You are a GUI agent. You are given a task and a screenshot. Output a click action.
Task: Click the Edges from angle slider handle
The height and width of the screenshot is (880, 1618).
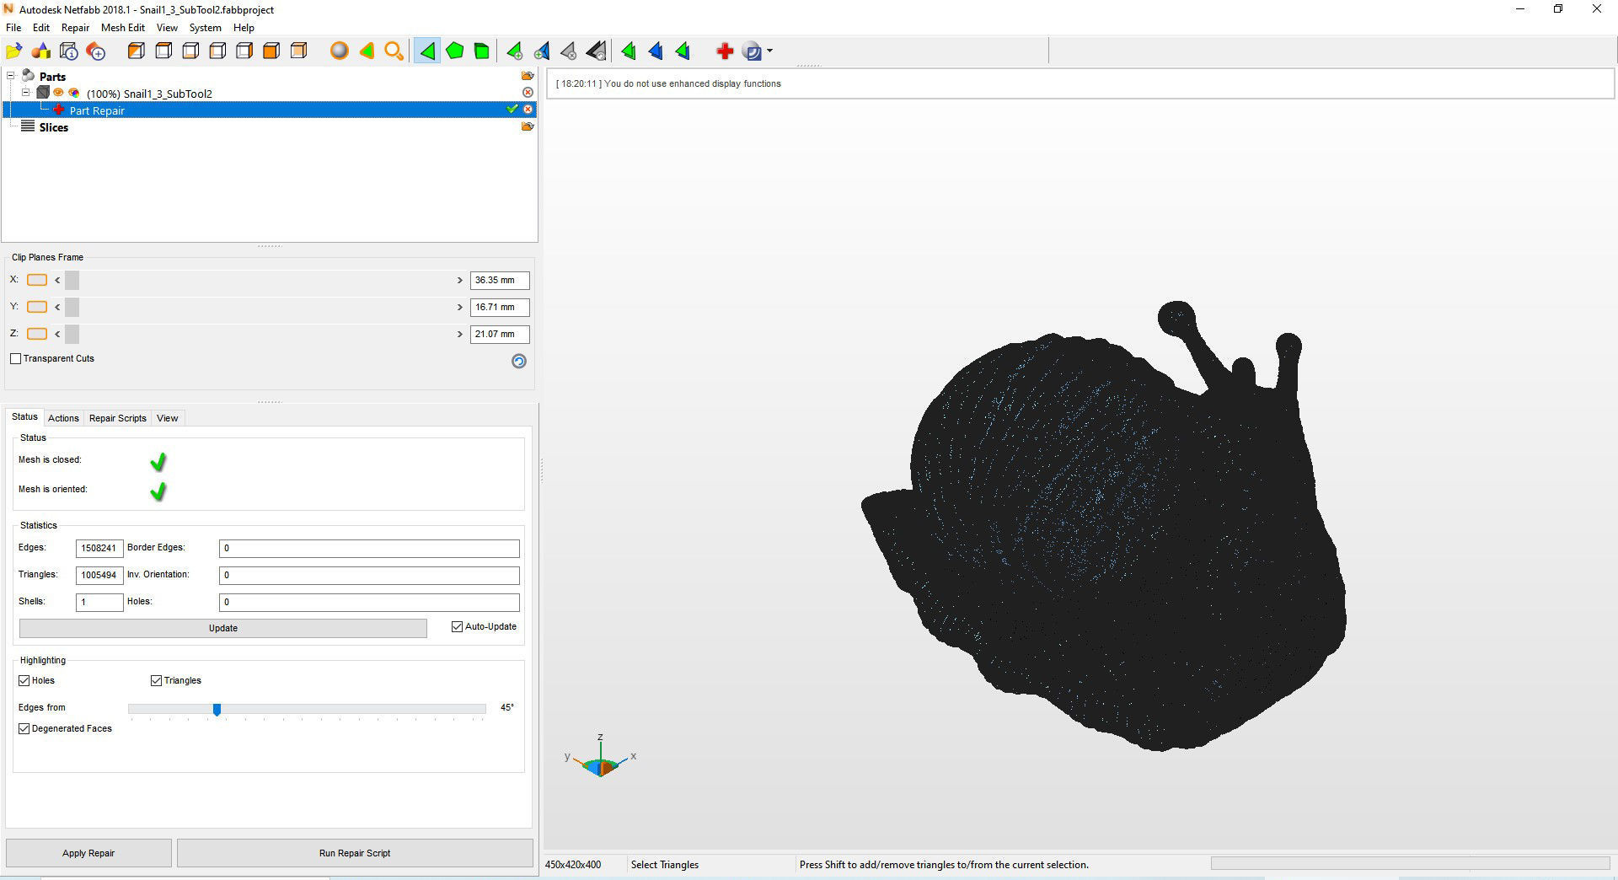click(217, 710)
